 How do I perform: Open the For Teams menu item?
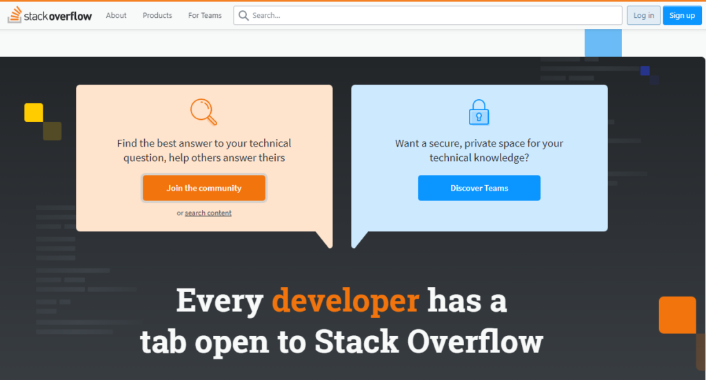pyautogui.click(x=205, y=15)
